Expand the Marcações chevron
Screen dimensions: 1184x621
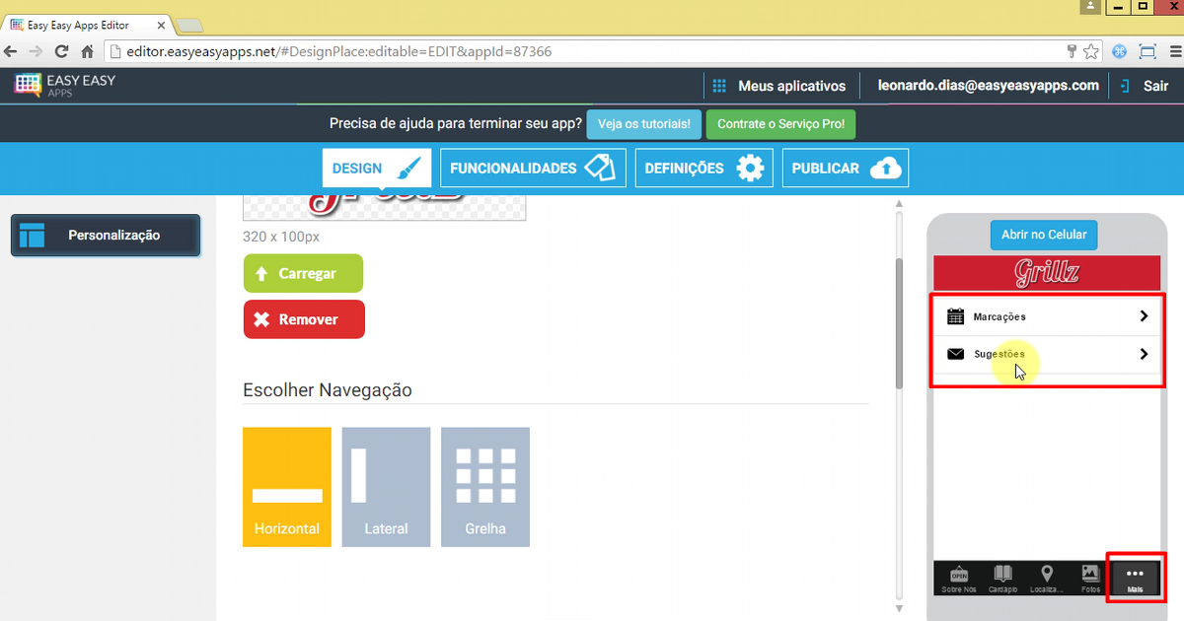coord(1144,315)
